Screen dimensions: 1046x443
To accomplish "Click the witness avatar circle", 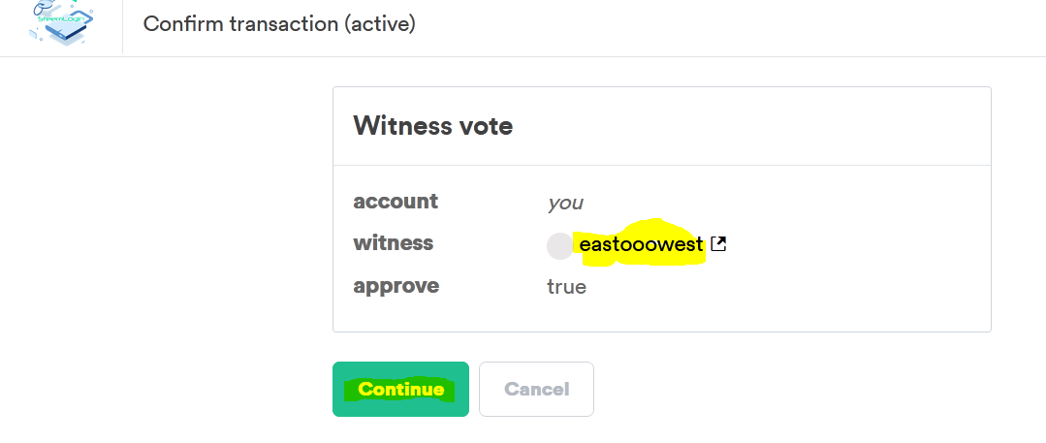I will pos(559,245).
